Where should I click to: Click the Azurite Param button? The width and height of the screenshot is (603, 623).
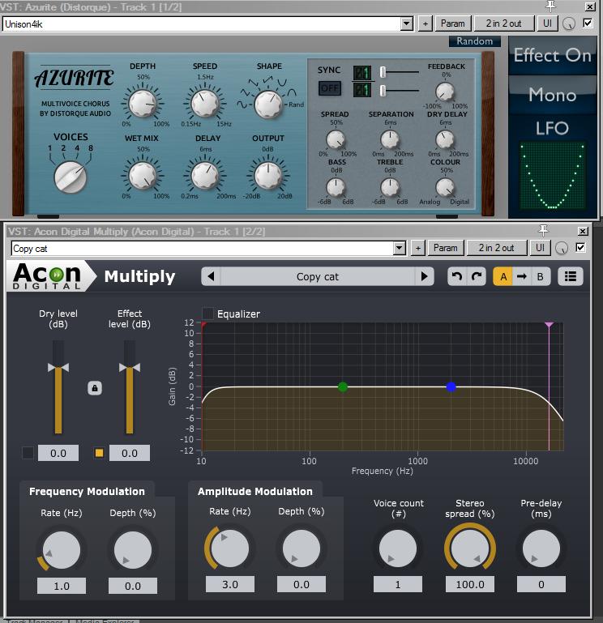tap(453, 23)
